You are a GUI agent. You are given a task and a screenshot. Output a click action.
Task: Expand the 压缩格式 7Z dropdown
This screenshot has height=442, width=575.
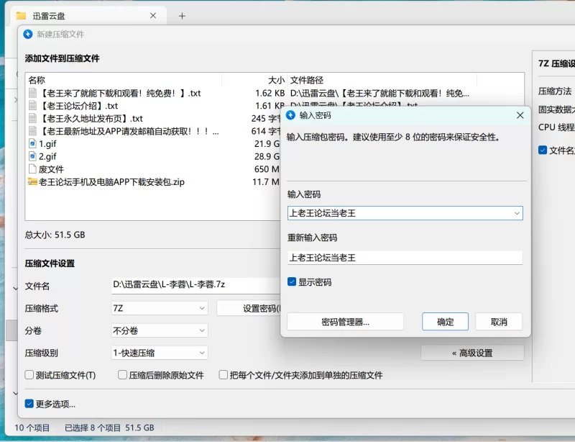tap(202, 308)
